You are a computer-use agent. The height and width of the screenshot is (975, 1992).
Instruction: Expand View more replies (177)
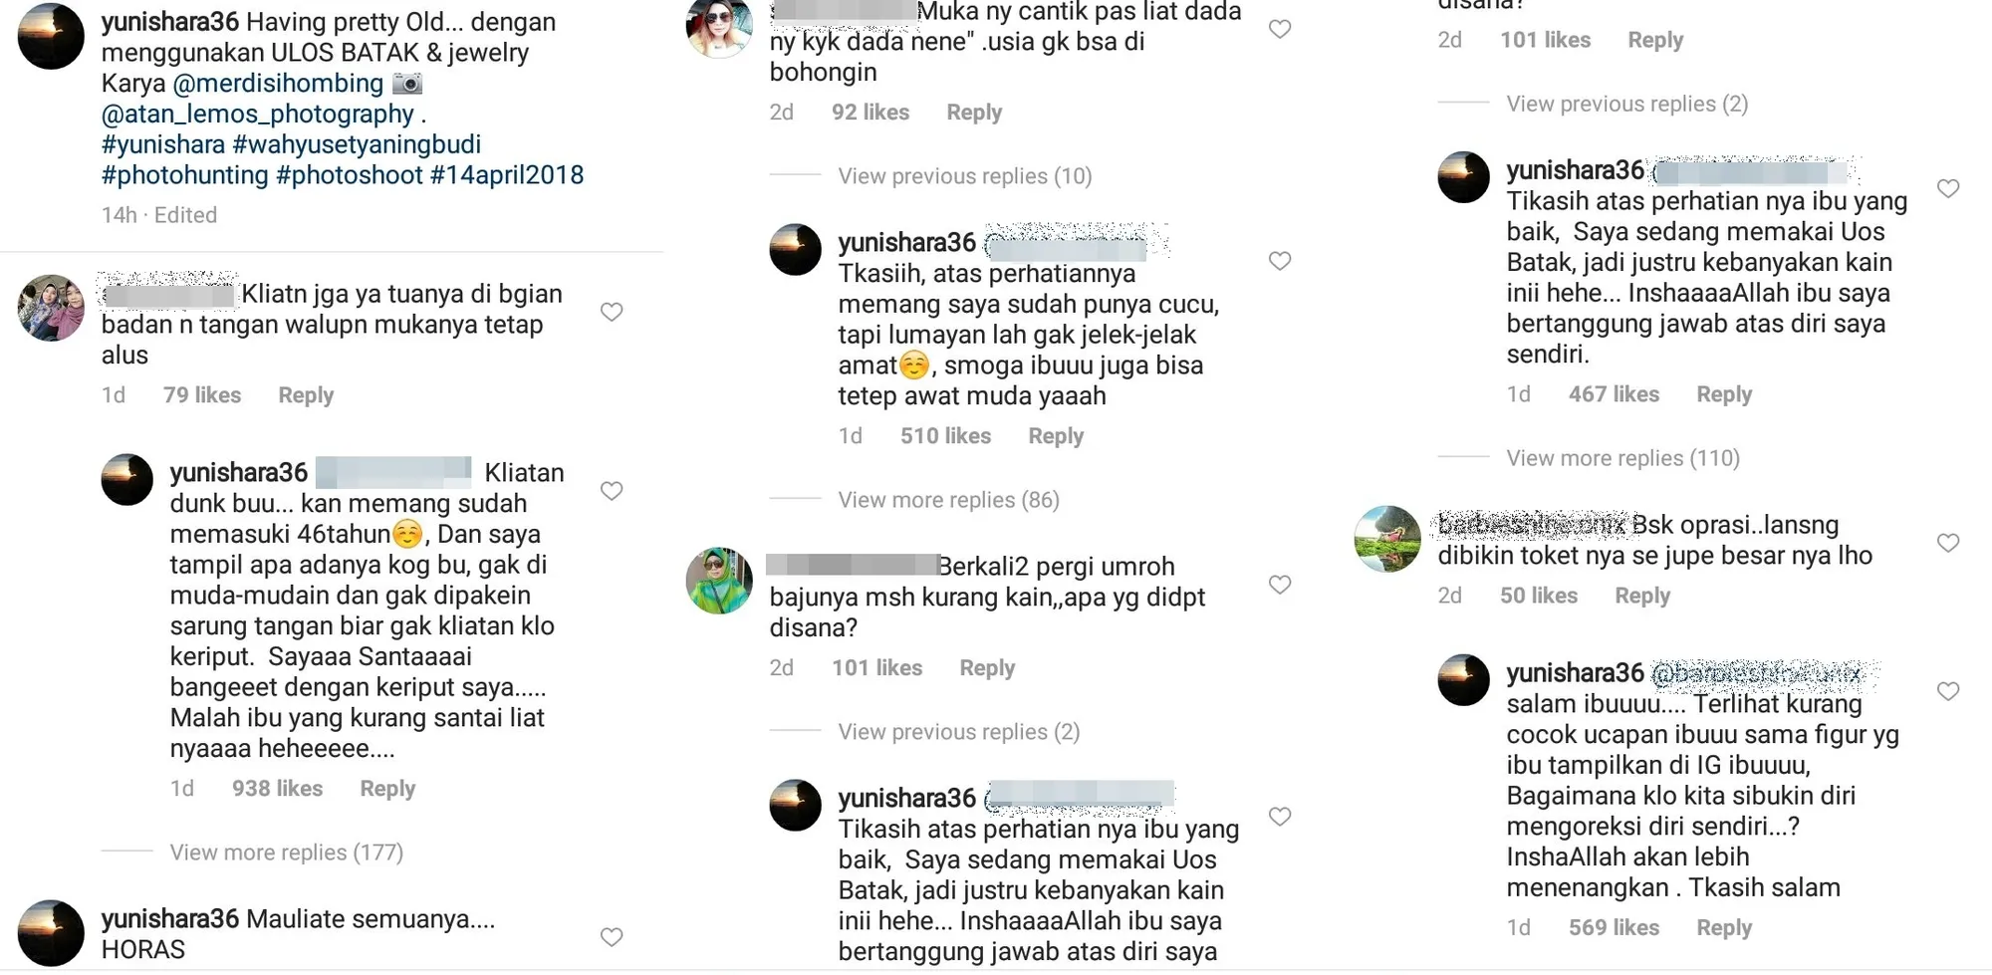[x=286, y=853]
